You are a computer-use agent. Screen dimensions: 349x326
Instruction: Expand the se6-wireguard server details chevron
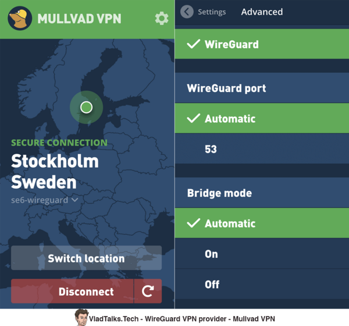click(x=75, y=200)
